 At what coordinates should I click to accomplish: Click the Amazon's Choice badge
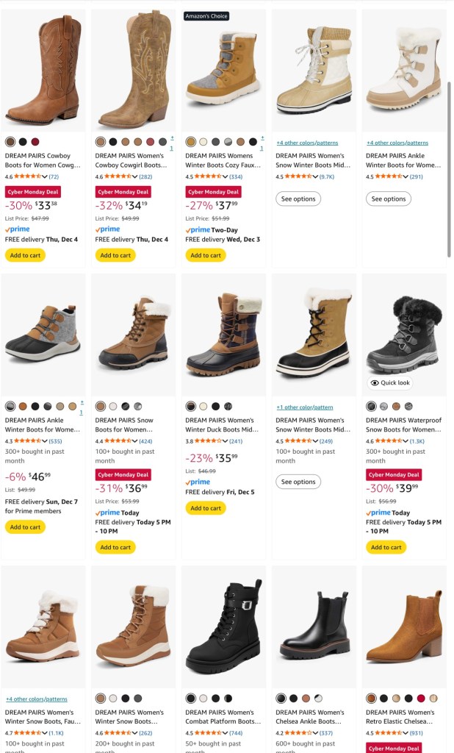pos(206,15)
